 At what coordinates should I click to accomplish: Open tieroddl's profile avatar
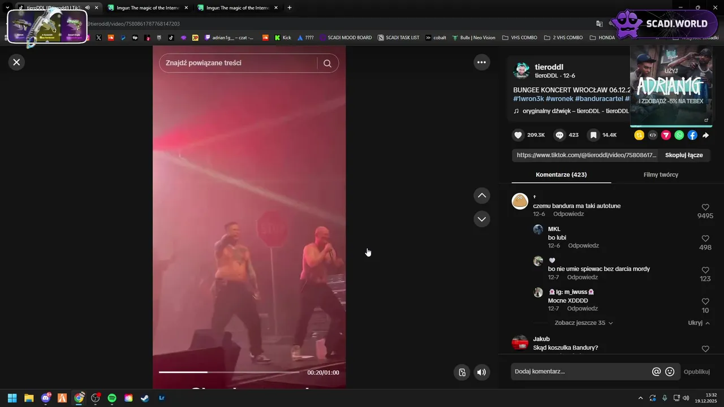pos(522,71)
